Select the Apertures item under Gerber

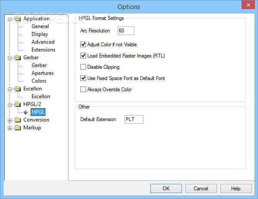43,73
